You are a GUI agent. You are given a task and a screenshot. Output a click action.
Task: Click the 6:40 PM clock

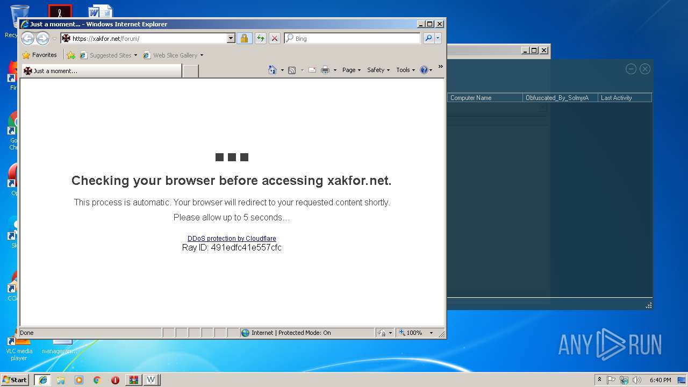[660, 380]
